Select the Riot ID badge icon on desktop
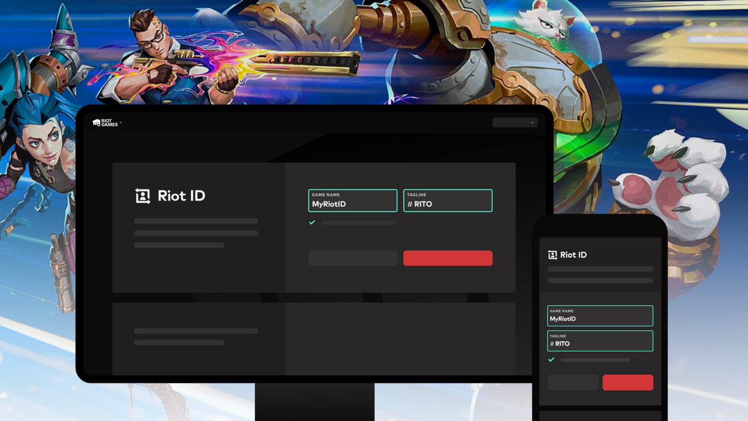Screen dimensions: 748x421 (x=141, y=195)
